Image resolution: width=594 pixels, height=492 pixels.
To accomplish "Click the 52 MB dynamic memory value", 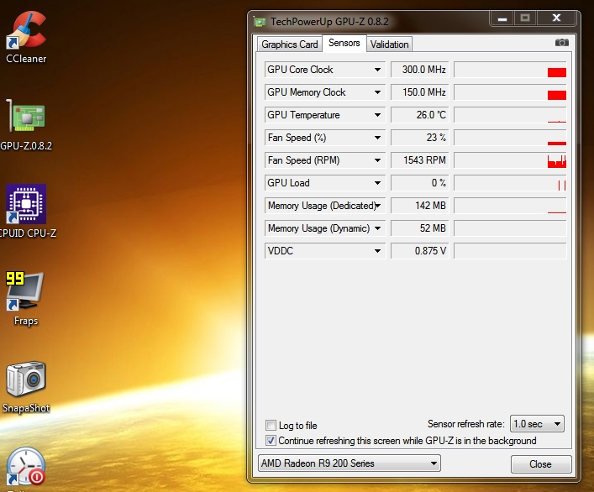I will coord(420,228).
